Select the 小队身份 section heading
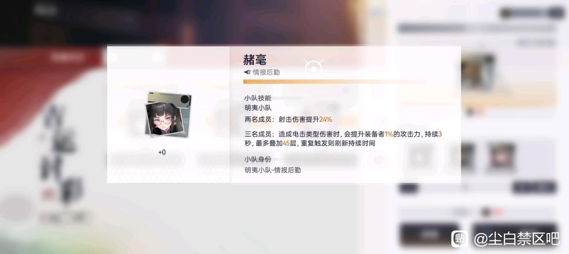 (x=258, y=159)
